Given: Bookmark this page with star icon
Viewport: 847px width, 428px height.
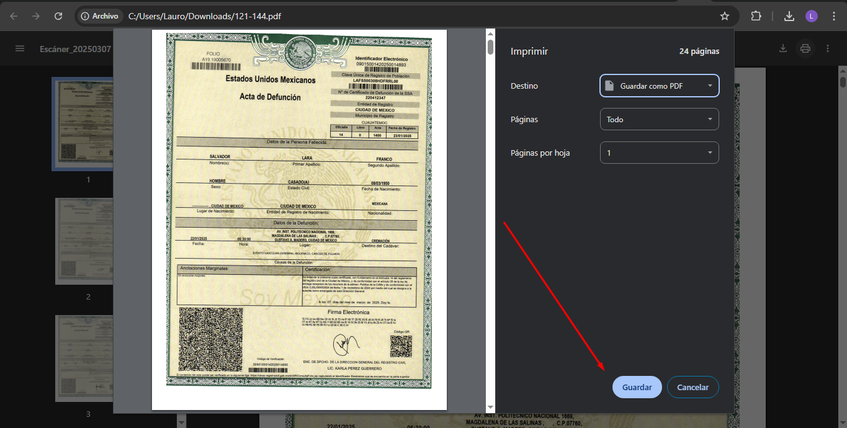Looking at the screenshot, I should [x=724, y=16].
